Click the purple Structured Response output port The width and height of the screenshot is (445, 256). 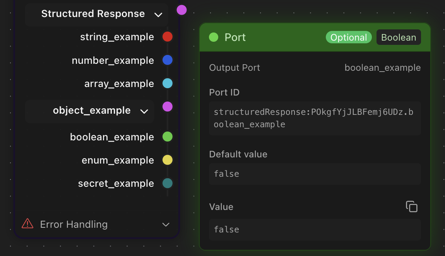coord(181,10)
